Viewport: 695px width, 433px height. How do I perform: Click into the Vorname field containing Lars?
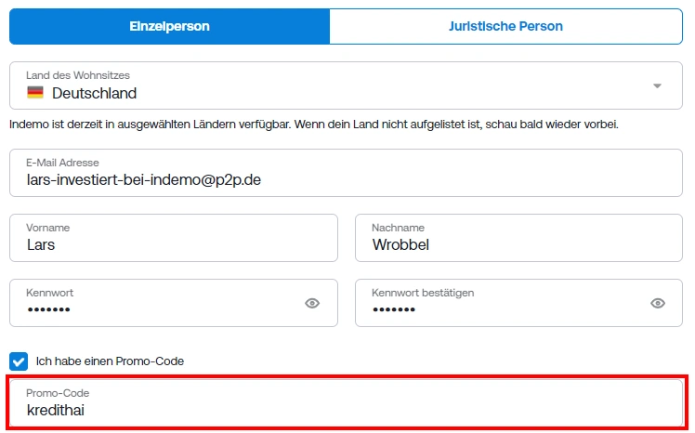[x=174, y=238]
